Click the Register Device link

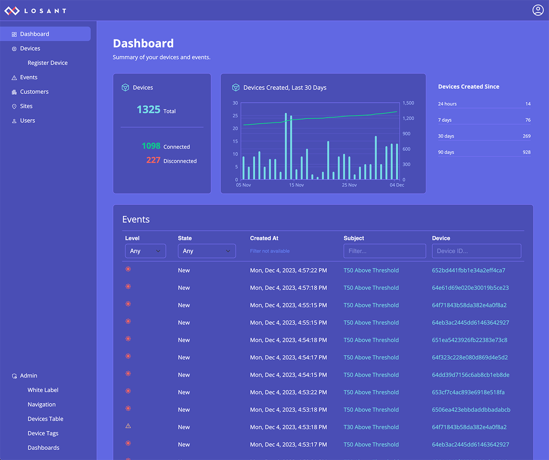coord(48,63)
